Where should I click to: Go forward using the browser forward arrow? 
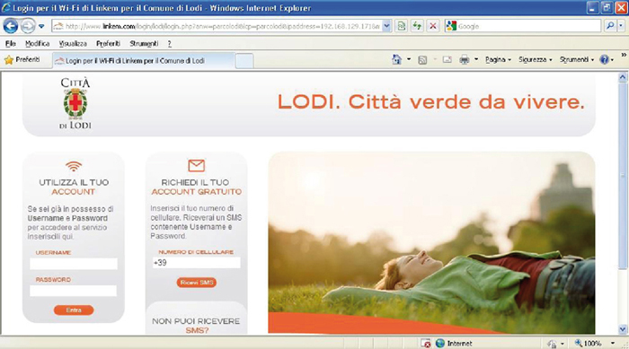coord(28,26)
